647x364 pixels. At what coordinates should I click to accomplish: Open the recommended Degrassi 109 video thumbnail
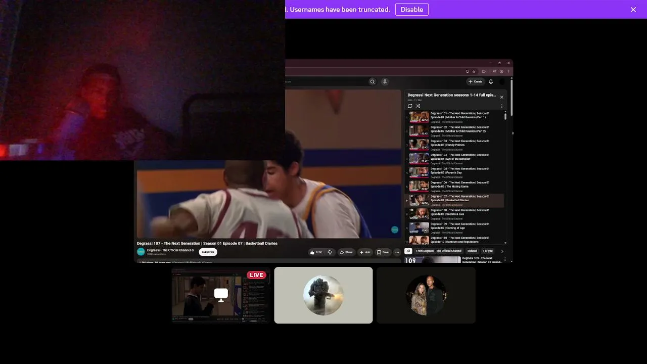(x=433, y=260)
